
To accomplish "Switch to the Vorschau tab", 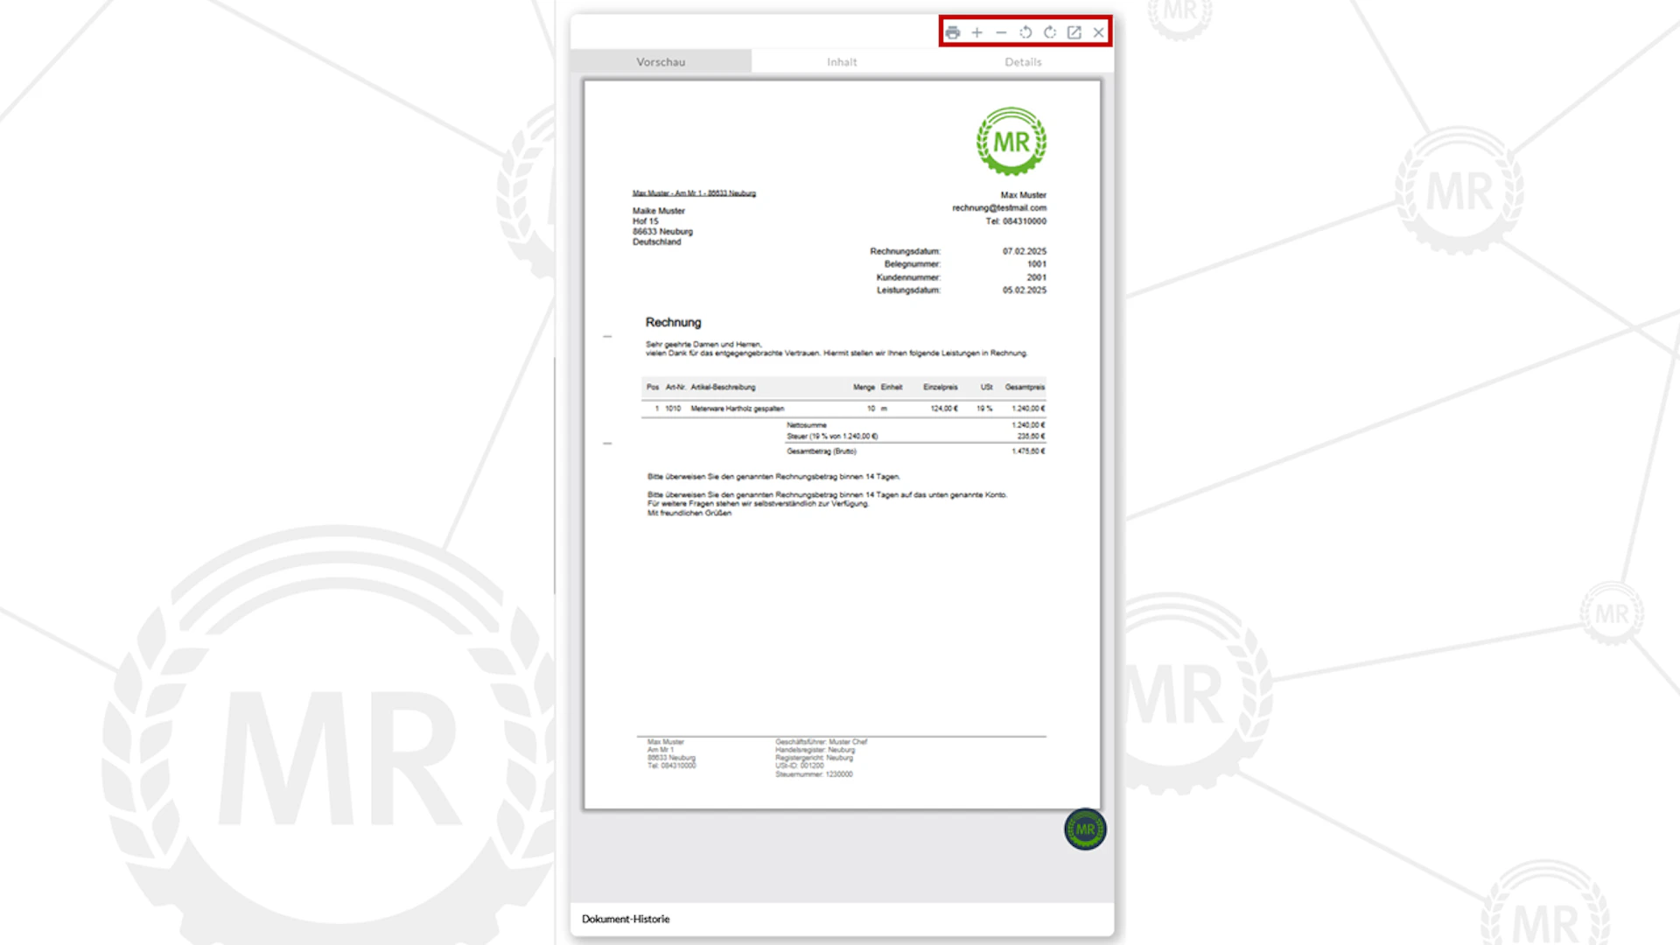I will (661, 61).
